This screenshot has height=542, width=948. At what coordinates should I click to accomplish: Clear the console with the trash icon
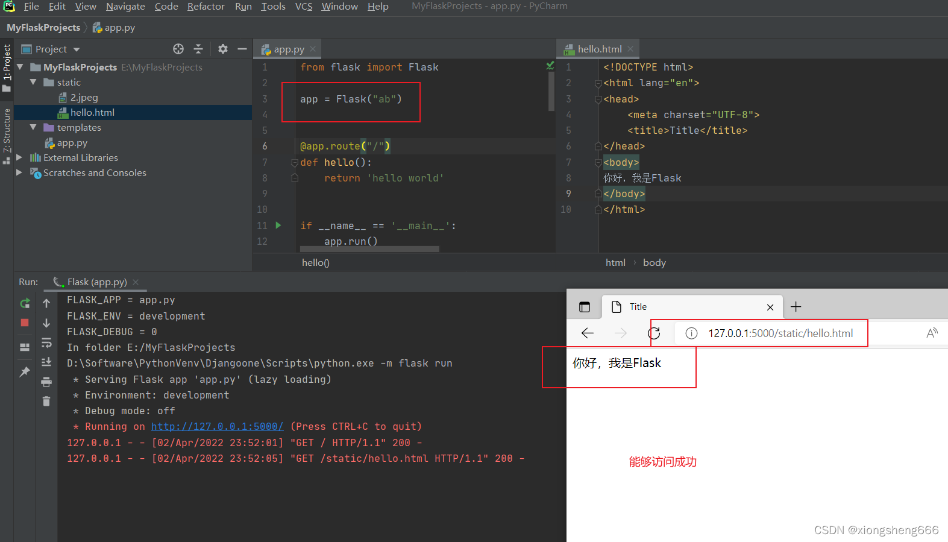click(46, 401)
